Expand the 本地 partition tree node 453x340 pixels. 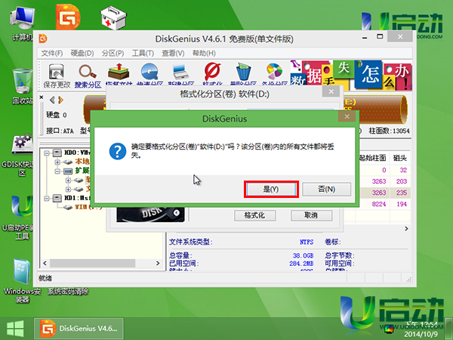point(57,162)
